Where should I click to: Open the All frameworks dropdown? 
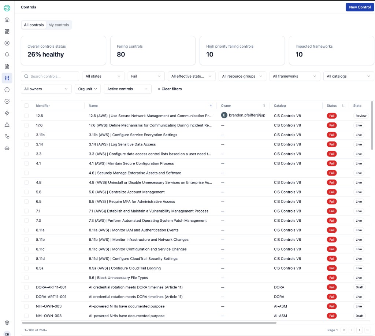(295, 76)
